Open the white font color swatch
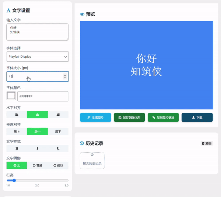Image resolution: width=221 pixels, height=197 pixels. pyautogui.click(x=11, y=96)
